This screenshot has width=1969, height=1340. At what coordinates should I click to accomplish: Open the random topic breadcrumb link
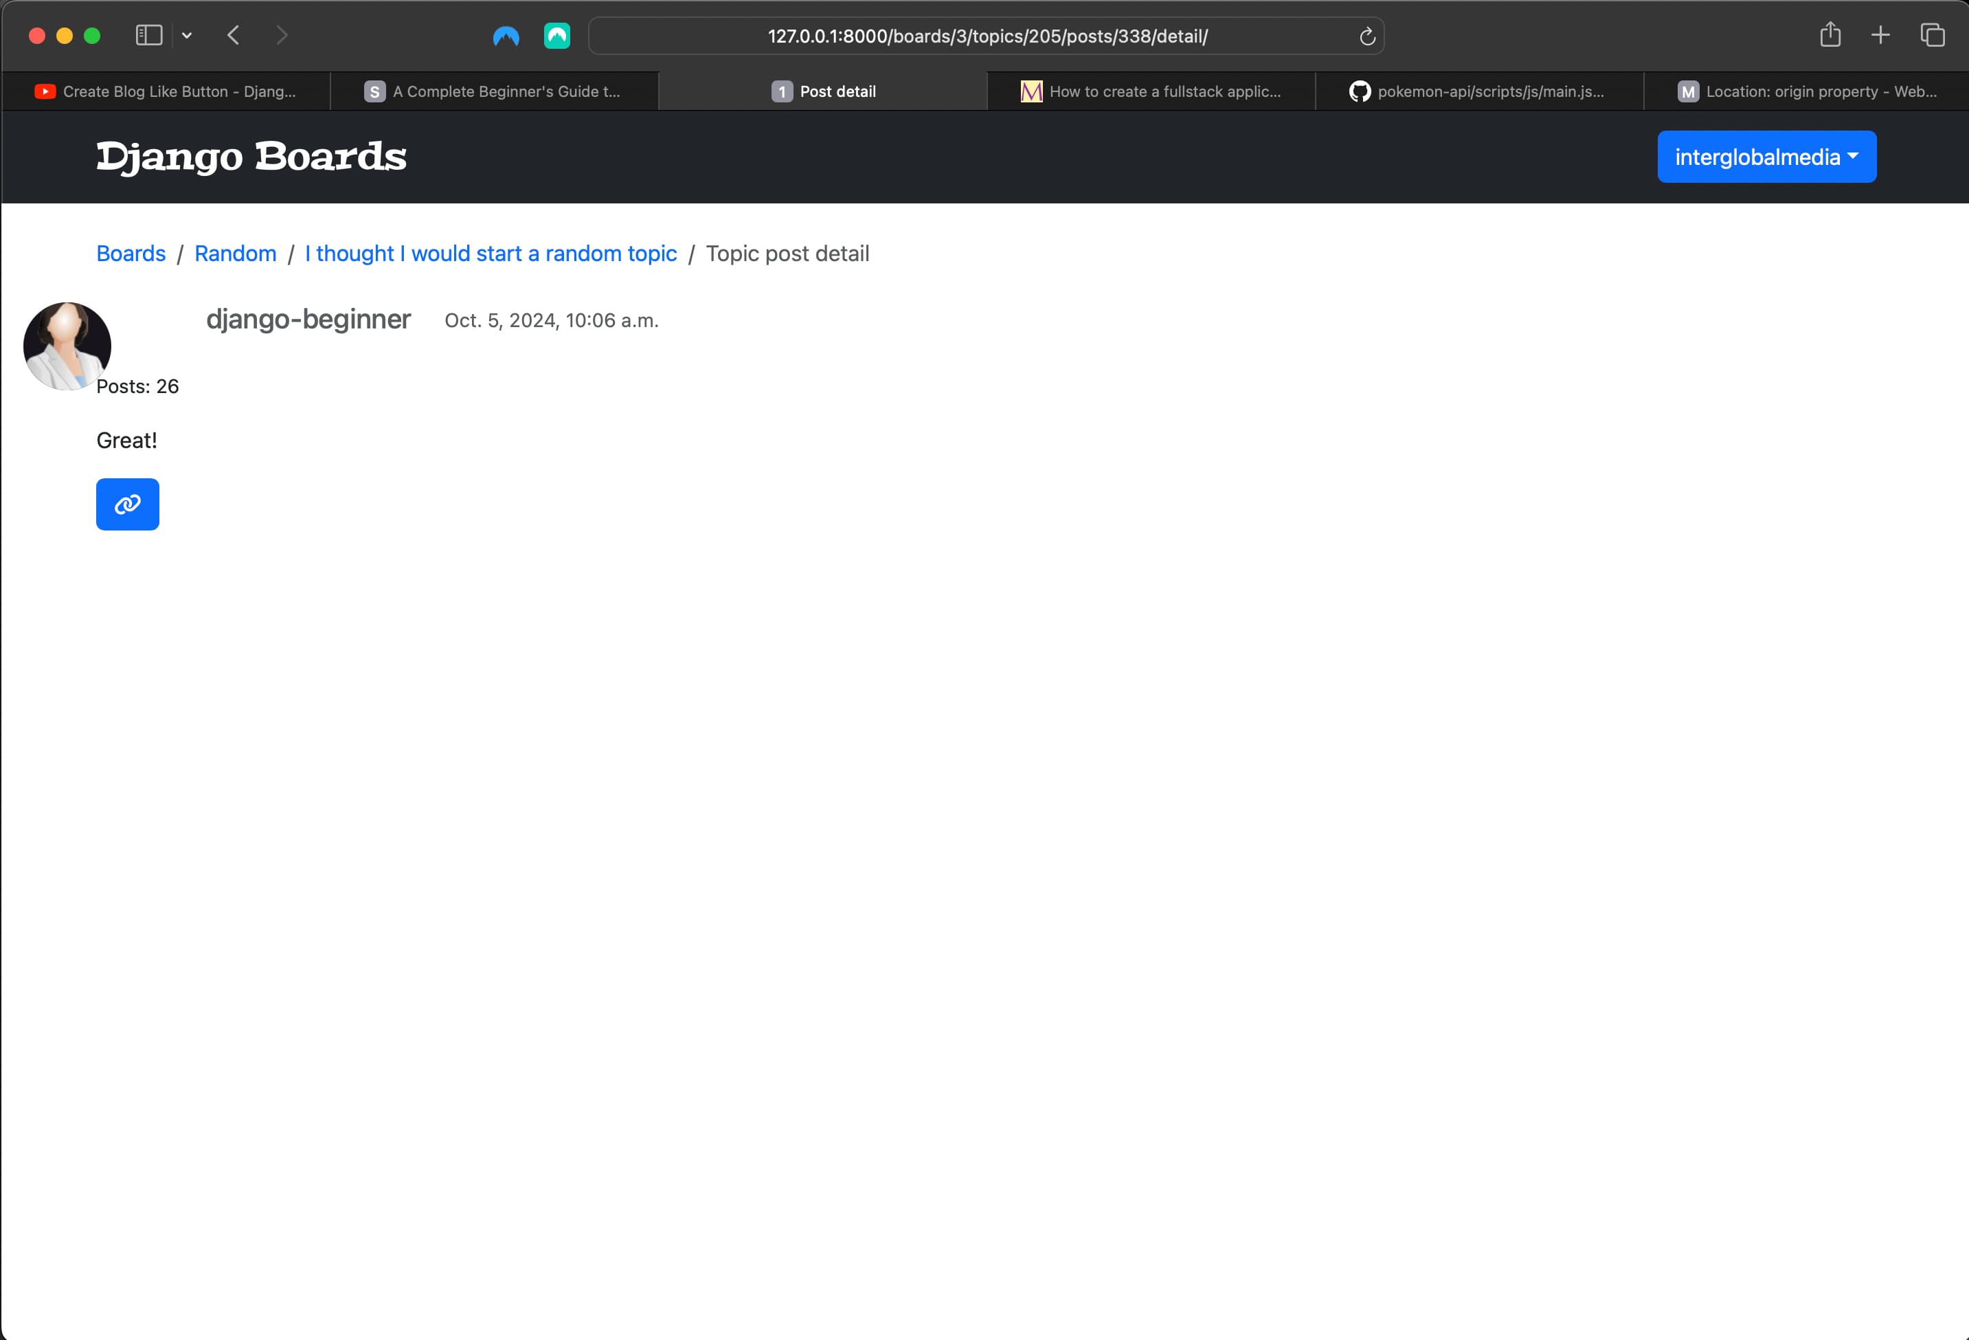point(491,254)
